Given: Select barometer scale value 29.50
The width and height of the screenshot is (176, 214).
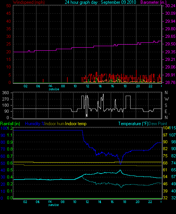Looking at the screenshot, I should pyautogui.click(x=170, y=44).
